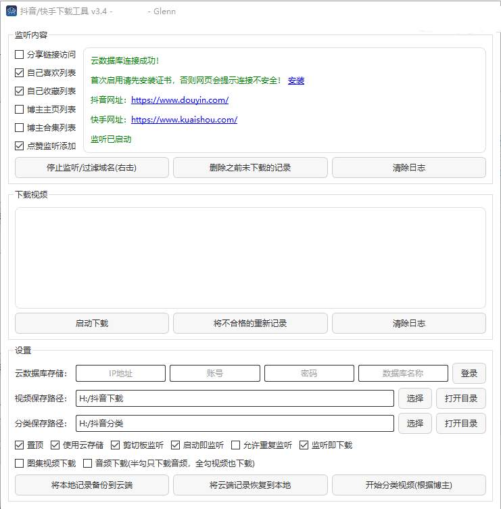Toggle the 剪切板监听 checkbox
501x509 pixels.
point(116,445)
